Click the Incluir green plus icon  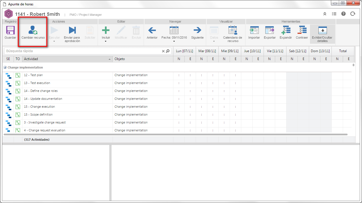(106, 30)
